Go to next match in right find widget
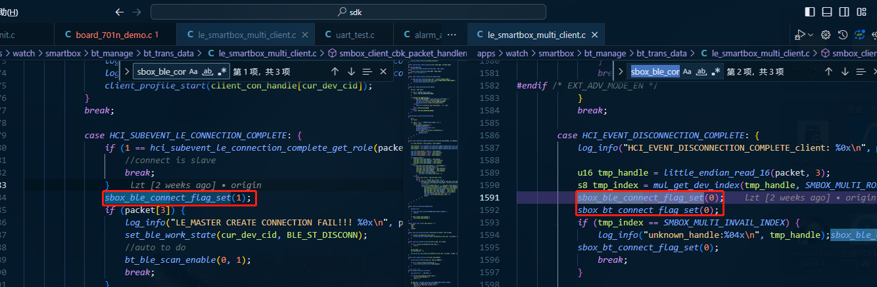Image resolution: width=877 pixels, height=287 pixels. [x=845, y=71]
